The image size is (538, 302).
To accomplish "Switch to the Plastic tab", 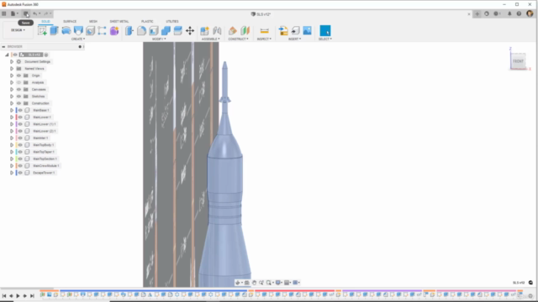I will [x=147, y=21].
